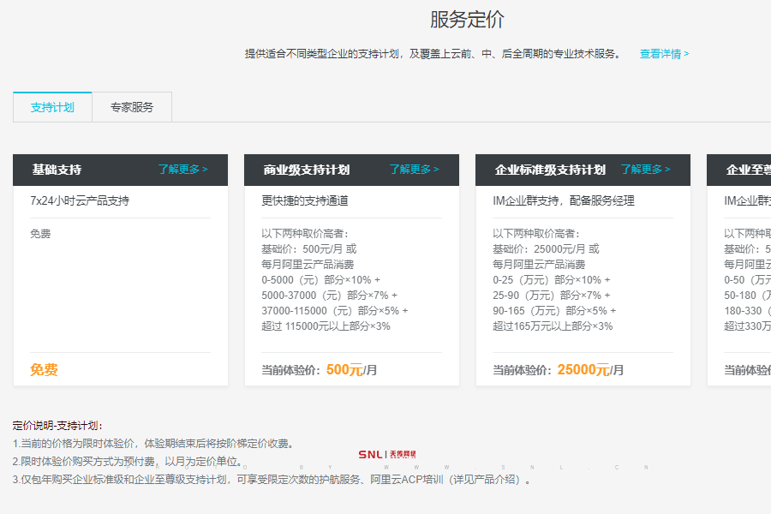Screen dimensions: 771x514
Task: Click the 25000元/月 trial price
Action: click(x=590, y=370)
